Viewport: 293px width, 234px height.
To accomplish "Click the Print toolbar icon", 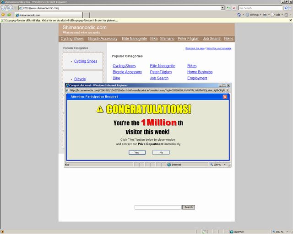I will (x=265, y=15).
